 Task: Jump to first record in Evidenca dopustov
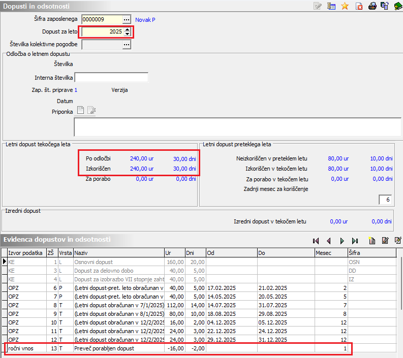(316, 241)
